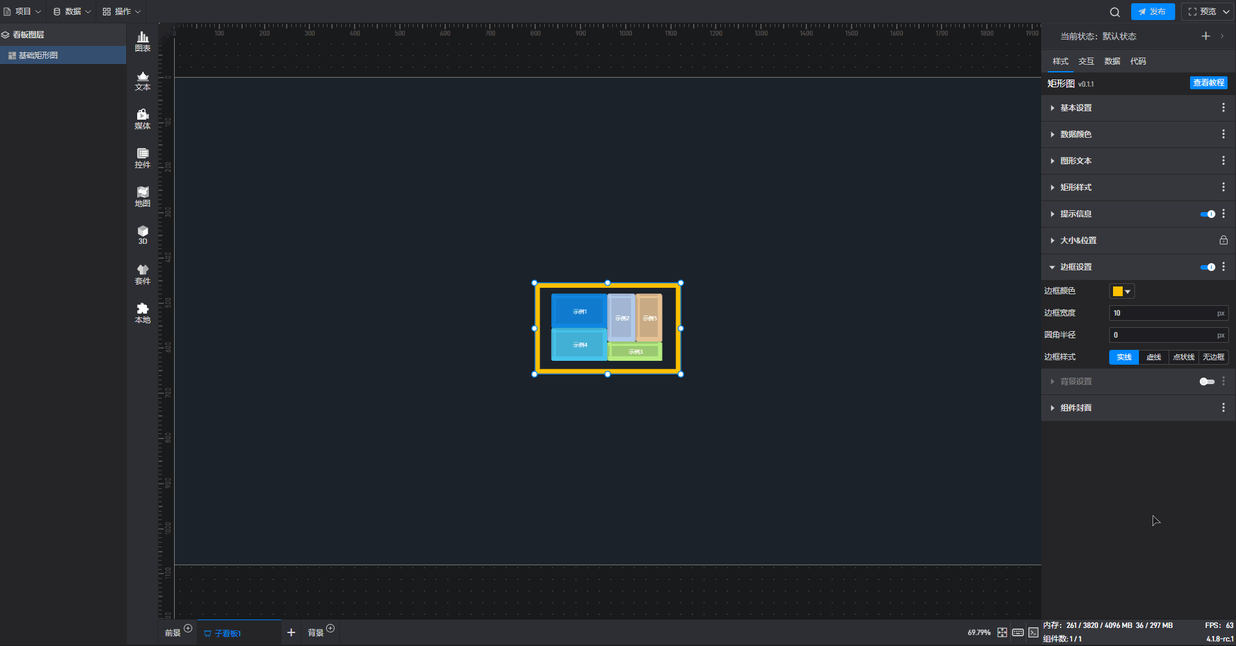Switch to the 交互 tab

pyautogui.click(x=1086, y=61)
